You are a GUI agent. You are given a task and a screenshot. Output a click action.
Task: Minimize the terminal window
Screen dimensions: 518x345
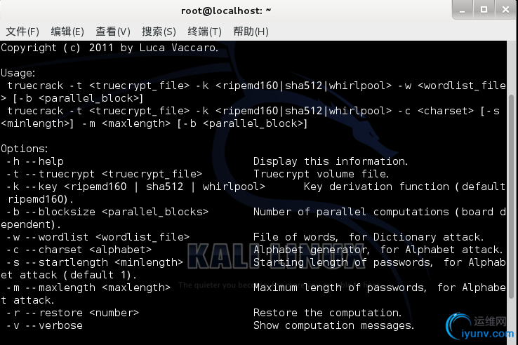click(463, 10)
